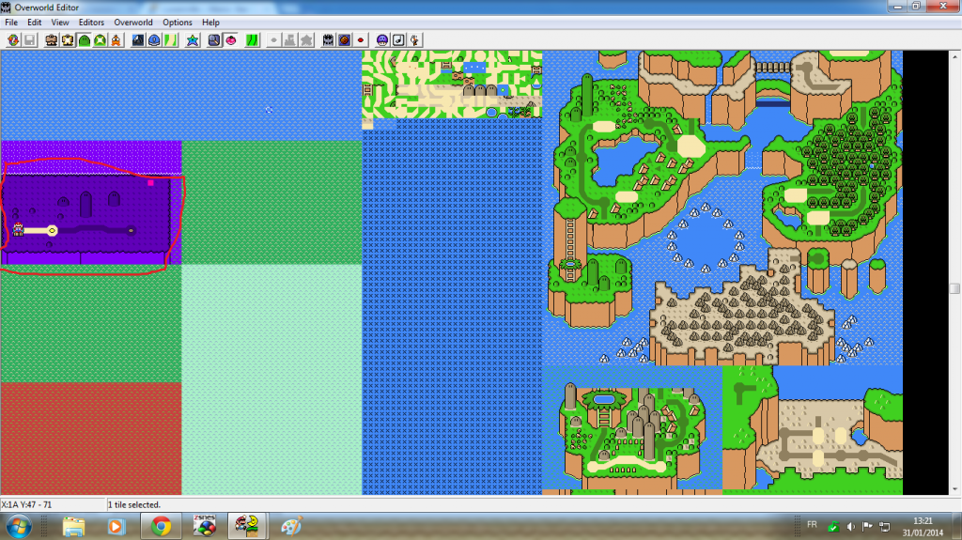This screenshot has width=962, height=540.
Task: Open Windows Explorer from the taskbar
Action: [73, 527]
